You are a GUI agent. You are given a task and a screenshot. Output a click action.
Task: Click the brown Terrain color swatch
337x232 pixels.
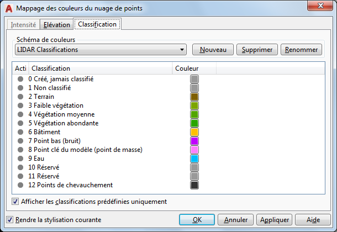coord(194,97)
